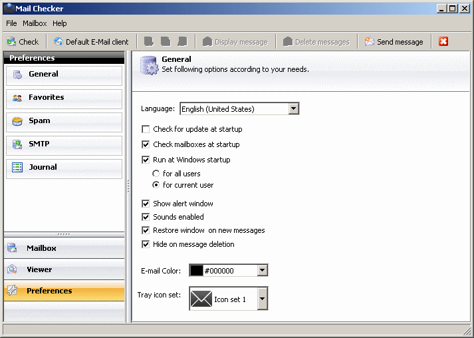Click the vertical splitter grip between panels
Viewport: 474px width, 338px height.
pyautogui.click(x=128, y=186)
